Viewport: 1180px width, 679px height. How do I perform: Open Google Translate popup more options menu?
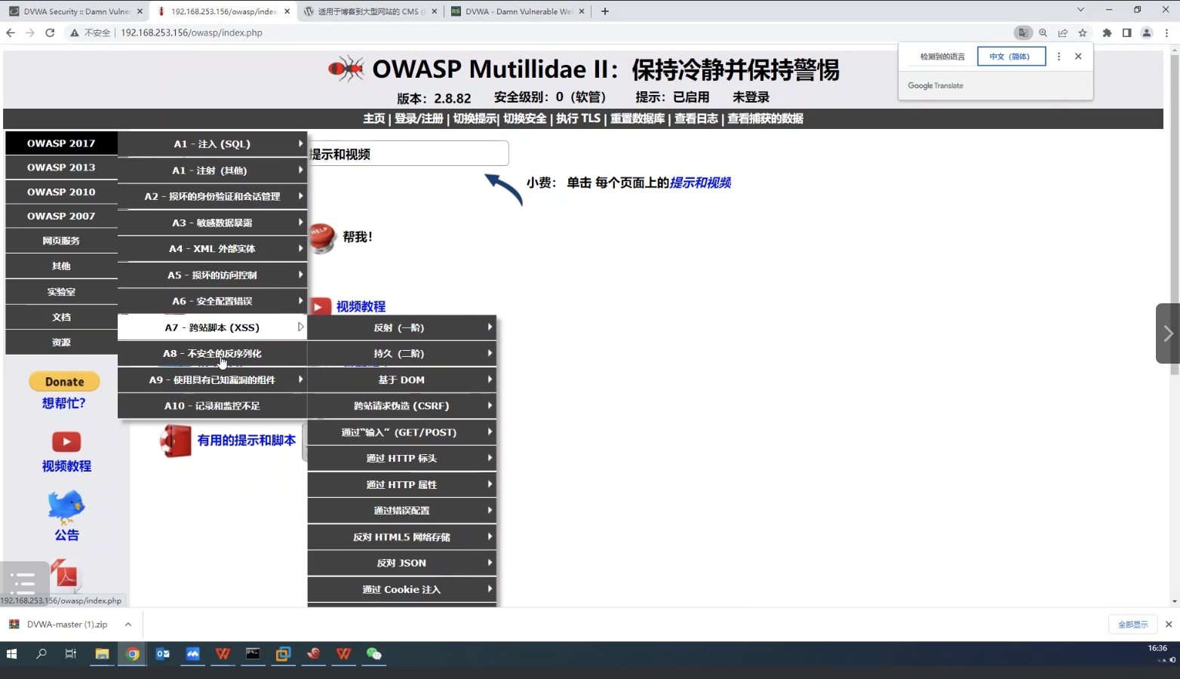click(x=1059, y=57)
